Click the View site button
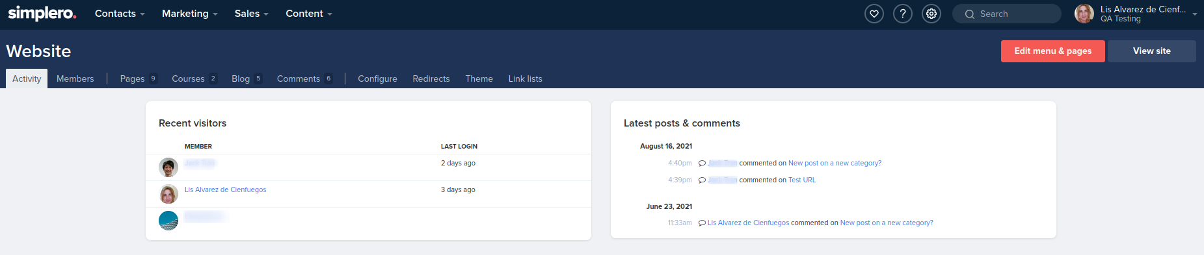 click(1152, 51)
